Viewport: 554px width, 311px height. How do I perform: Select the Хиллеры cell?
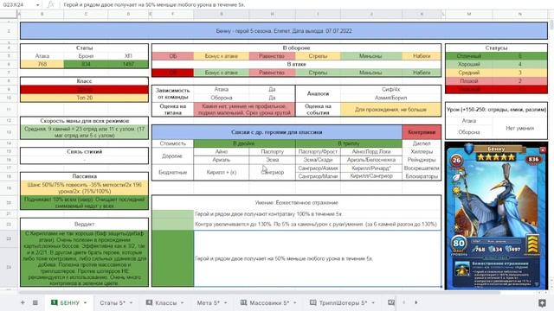422,152
